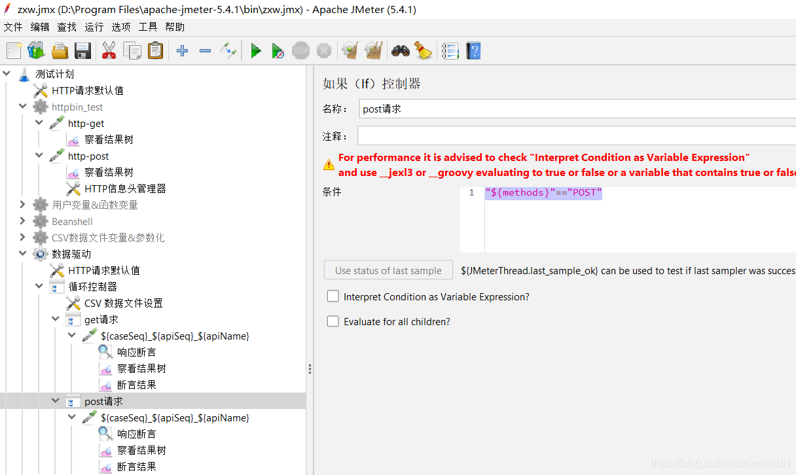Click Use status of last sample button
The height and width of the screenshot is (475, 796).
coord(389,270)
